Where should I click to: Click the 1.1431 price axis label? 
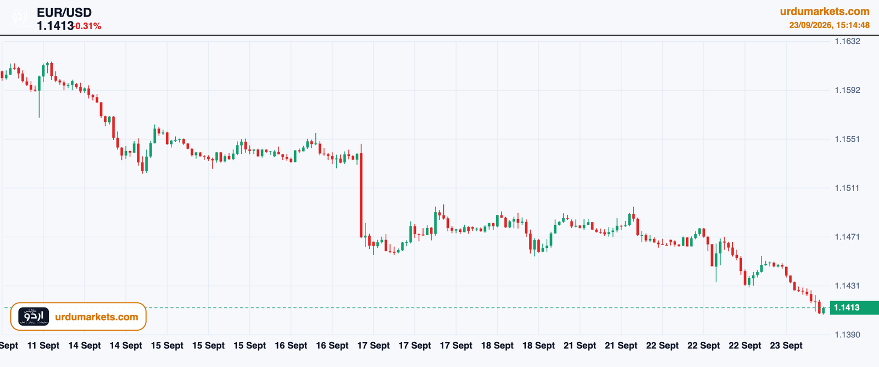[847, 286]
